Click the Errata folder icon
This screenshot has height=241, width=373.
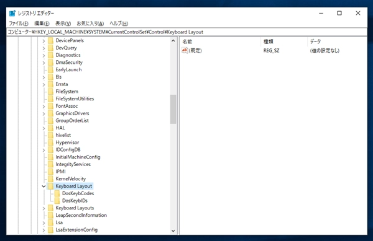50,84
